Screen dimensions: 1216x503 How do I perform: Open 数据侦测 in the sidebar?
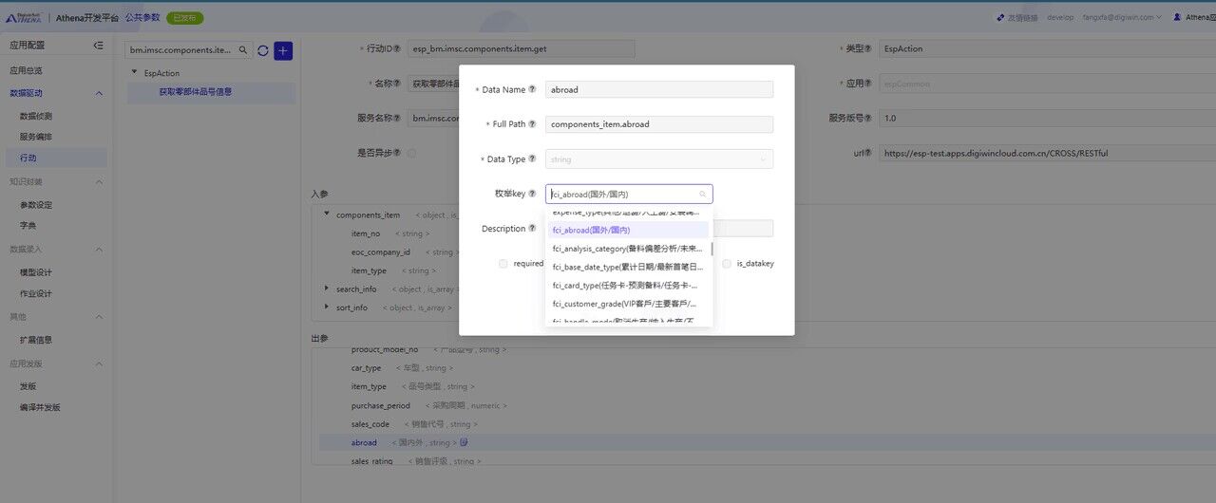[36, 116]
